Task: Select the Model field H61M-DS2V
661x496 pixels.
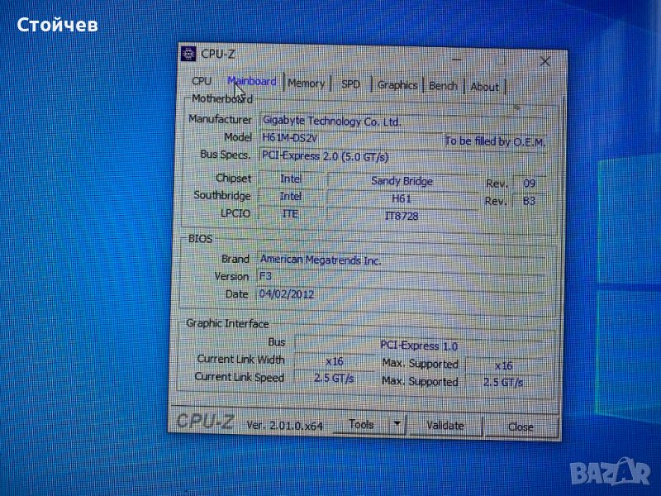Action: [x=347, y=138]
